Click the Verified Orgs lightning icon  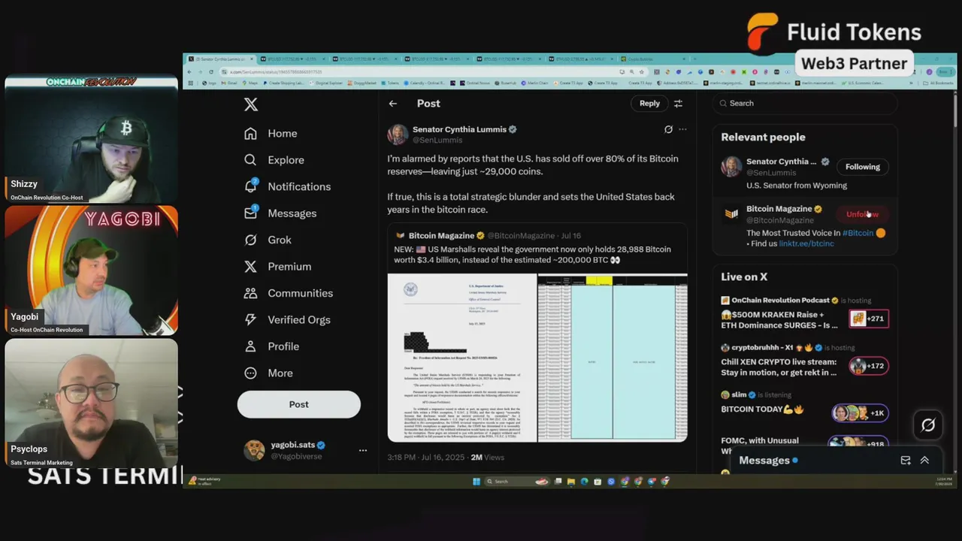(x=251, y=319)
